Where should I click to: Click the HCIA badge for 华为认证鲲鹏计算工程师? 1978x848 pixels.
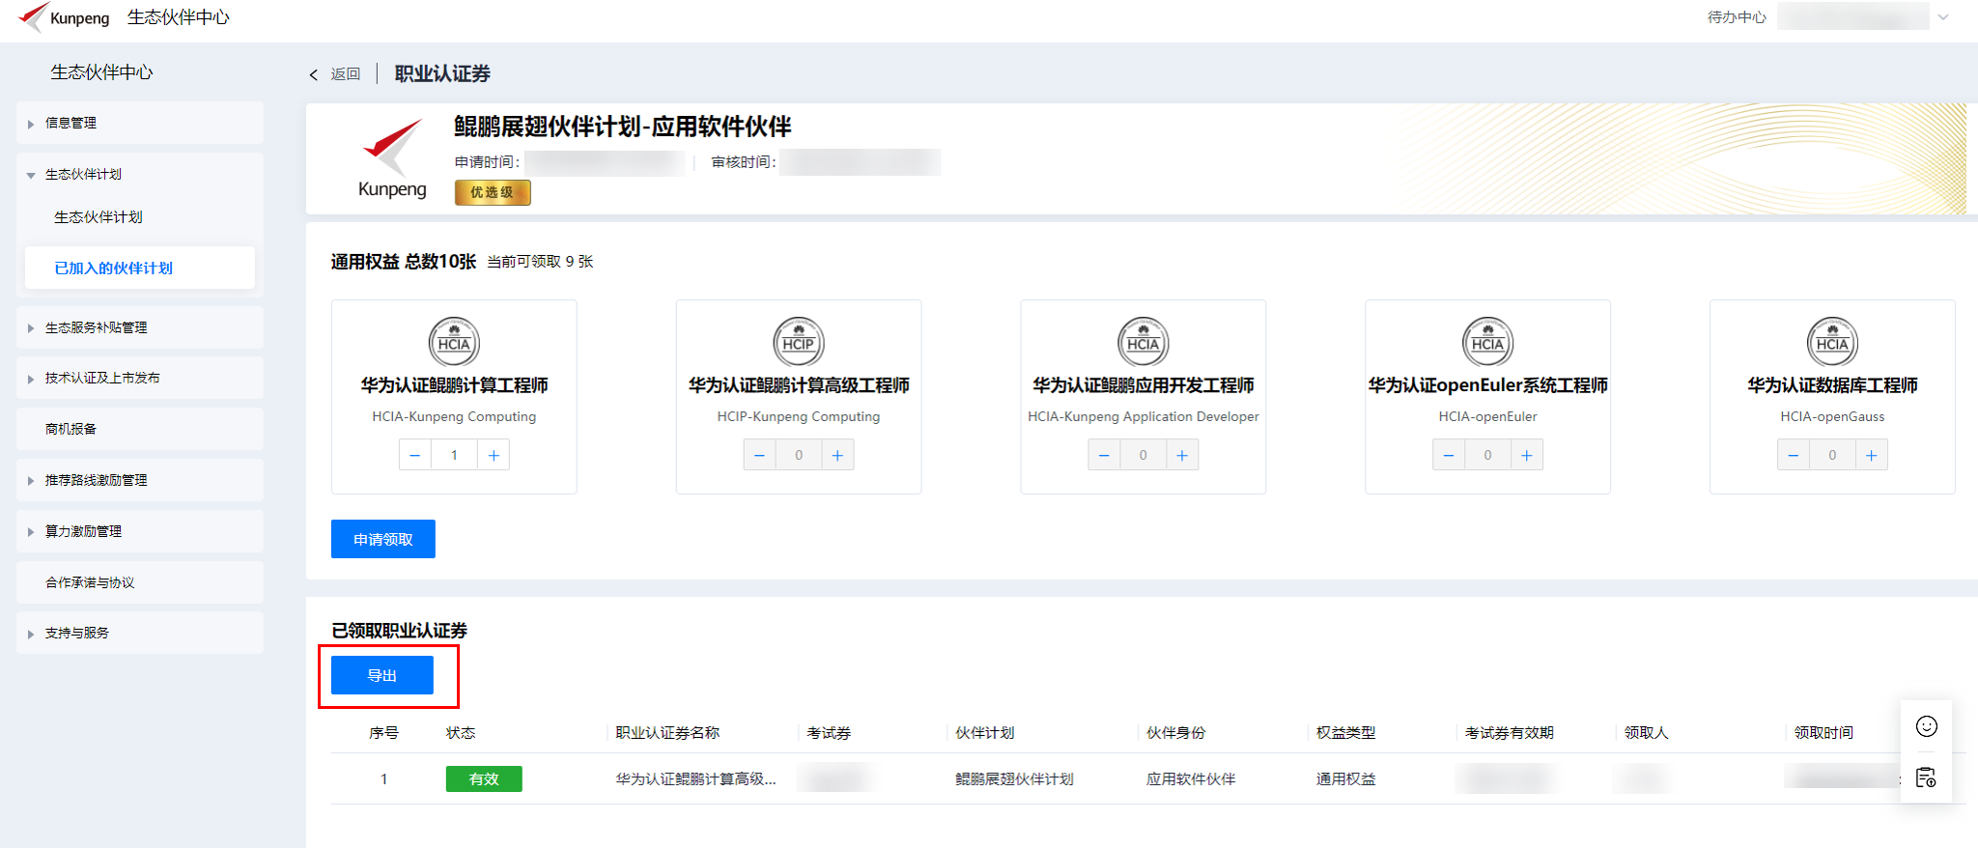click(x=454, y=342)
